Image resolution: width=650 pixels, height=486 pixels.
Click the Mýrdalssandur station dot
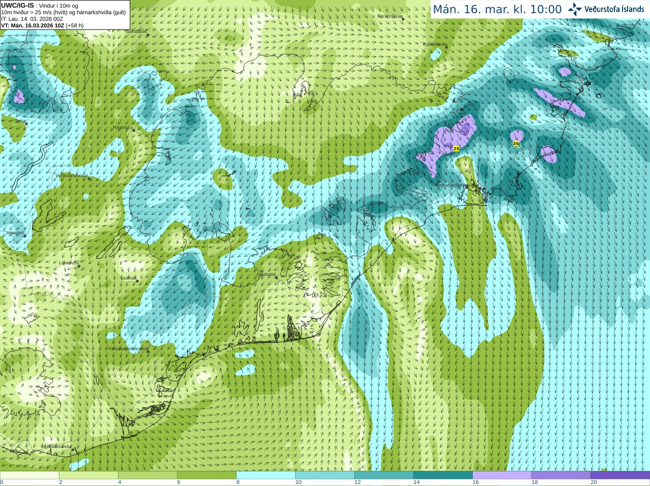click(73, 449)
